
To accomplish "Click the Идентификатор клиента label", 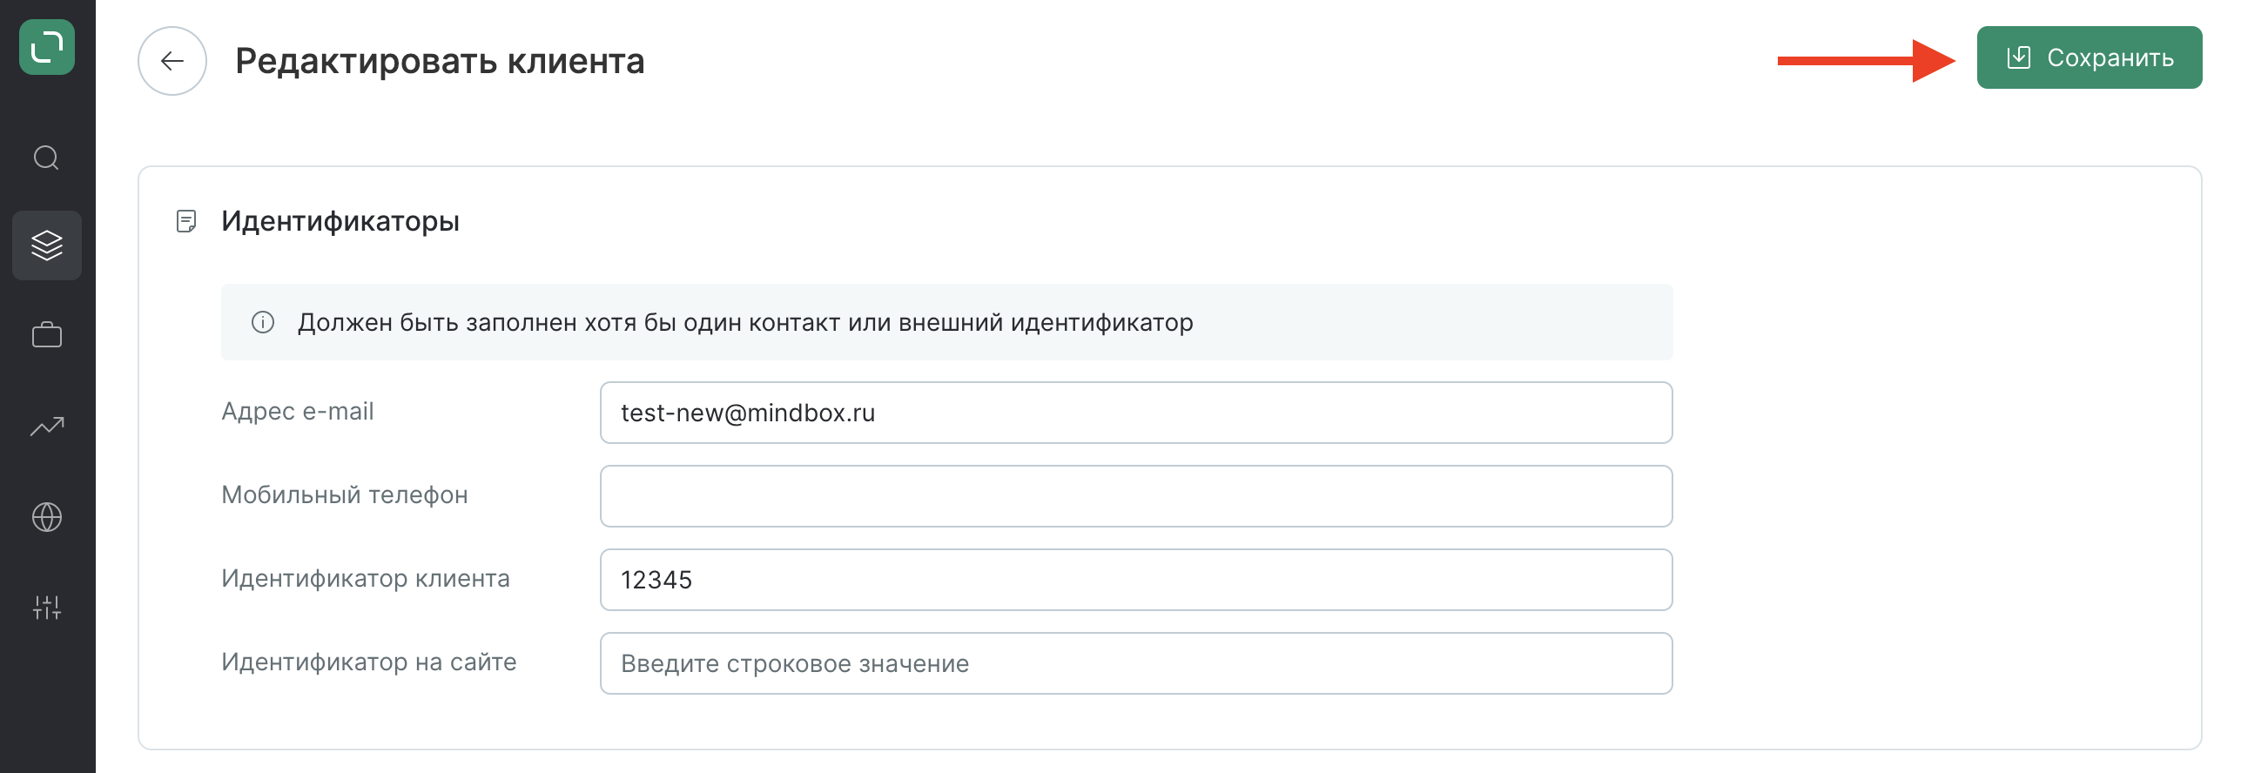I will 366,578.
